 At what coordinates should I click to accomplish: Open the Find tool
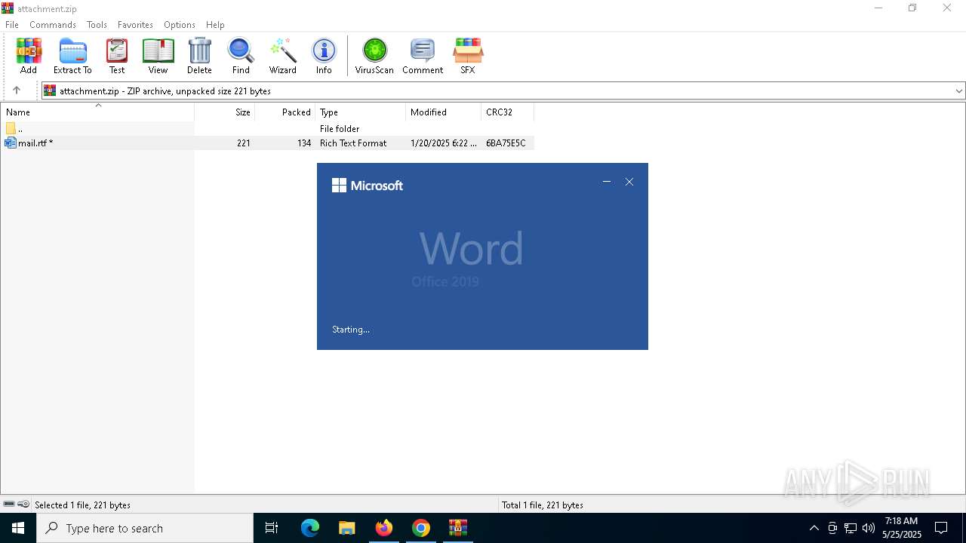point(241,56)
